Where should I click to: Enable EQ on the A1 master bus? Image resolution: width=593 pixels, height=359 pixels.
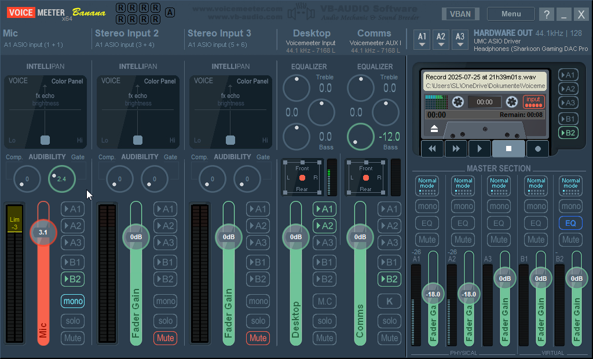click(x=427, y=223)
